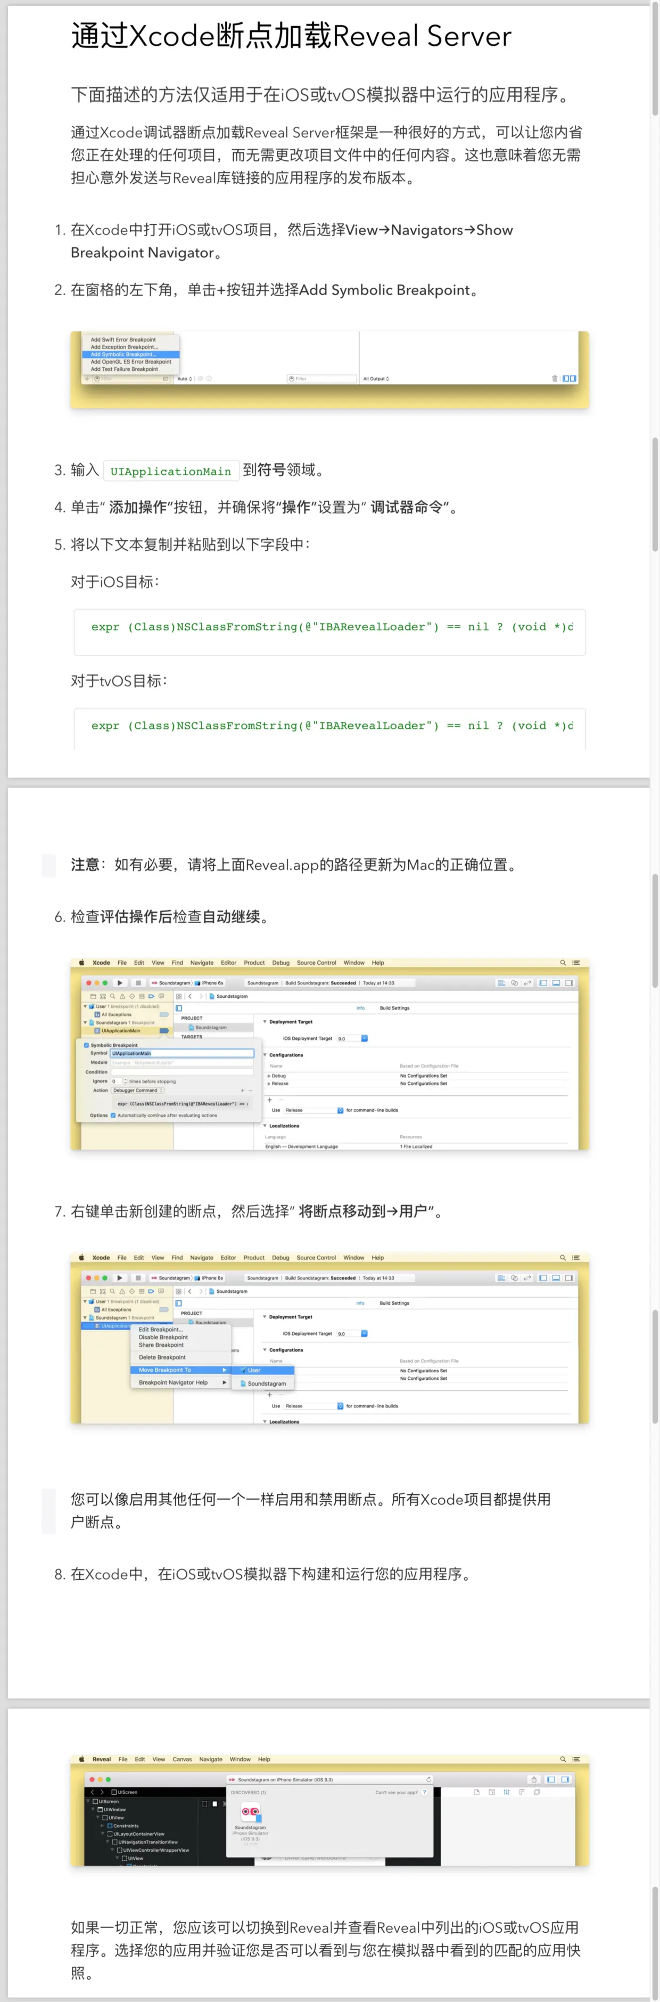Click the tvOS target expr code block
The height and width of the screenshot is (2002, 660).
point(330,729)
